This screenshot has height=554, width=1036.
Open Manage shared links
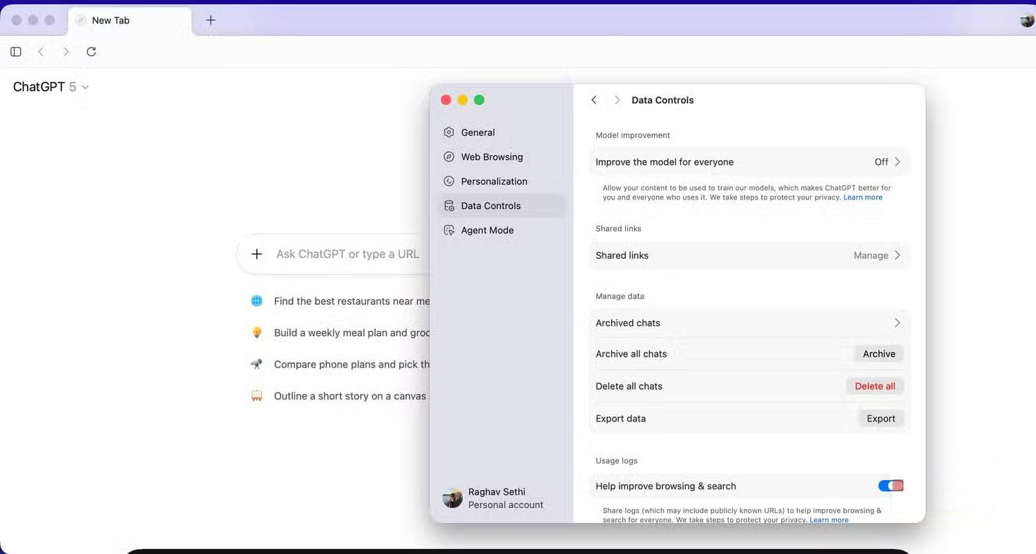876,255
